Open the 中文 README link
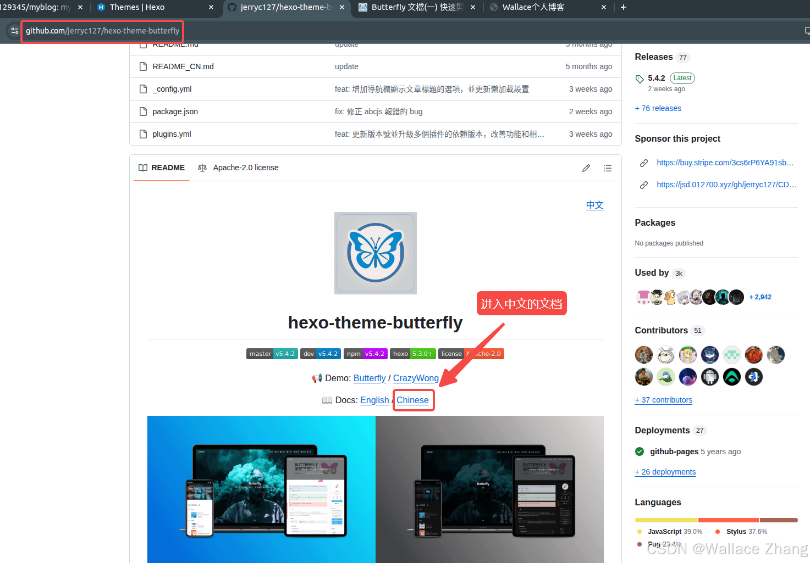 [594, 205]
